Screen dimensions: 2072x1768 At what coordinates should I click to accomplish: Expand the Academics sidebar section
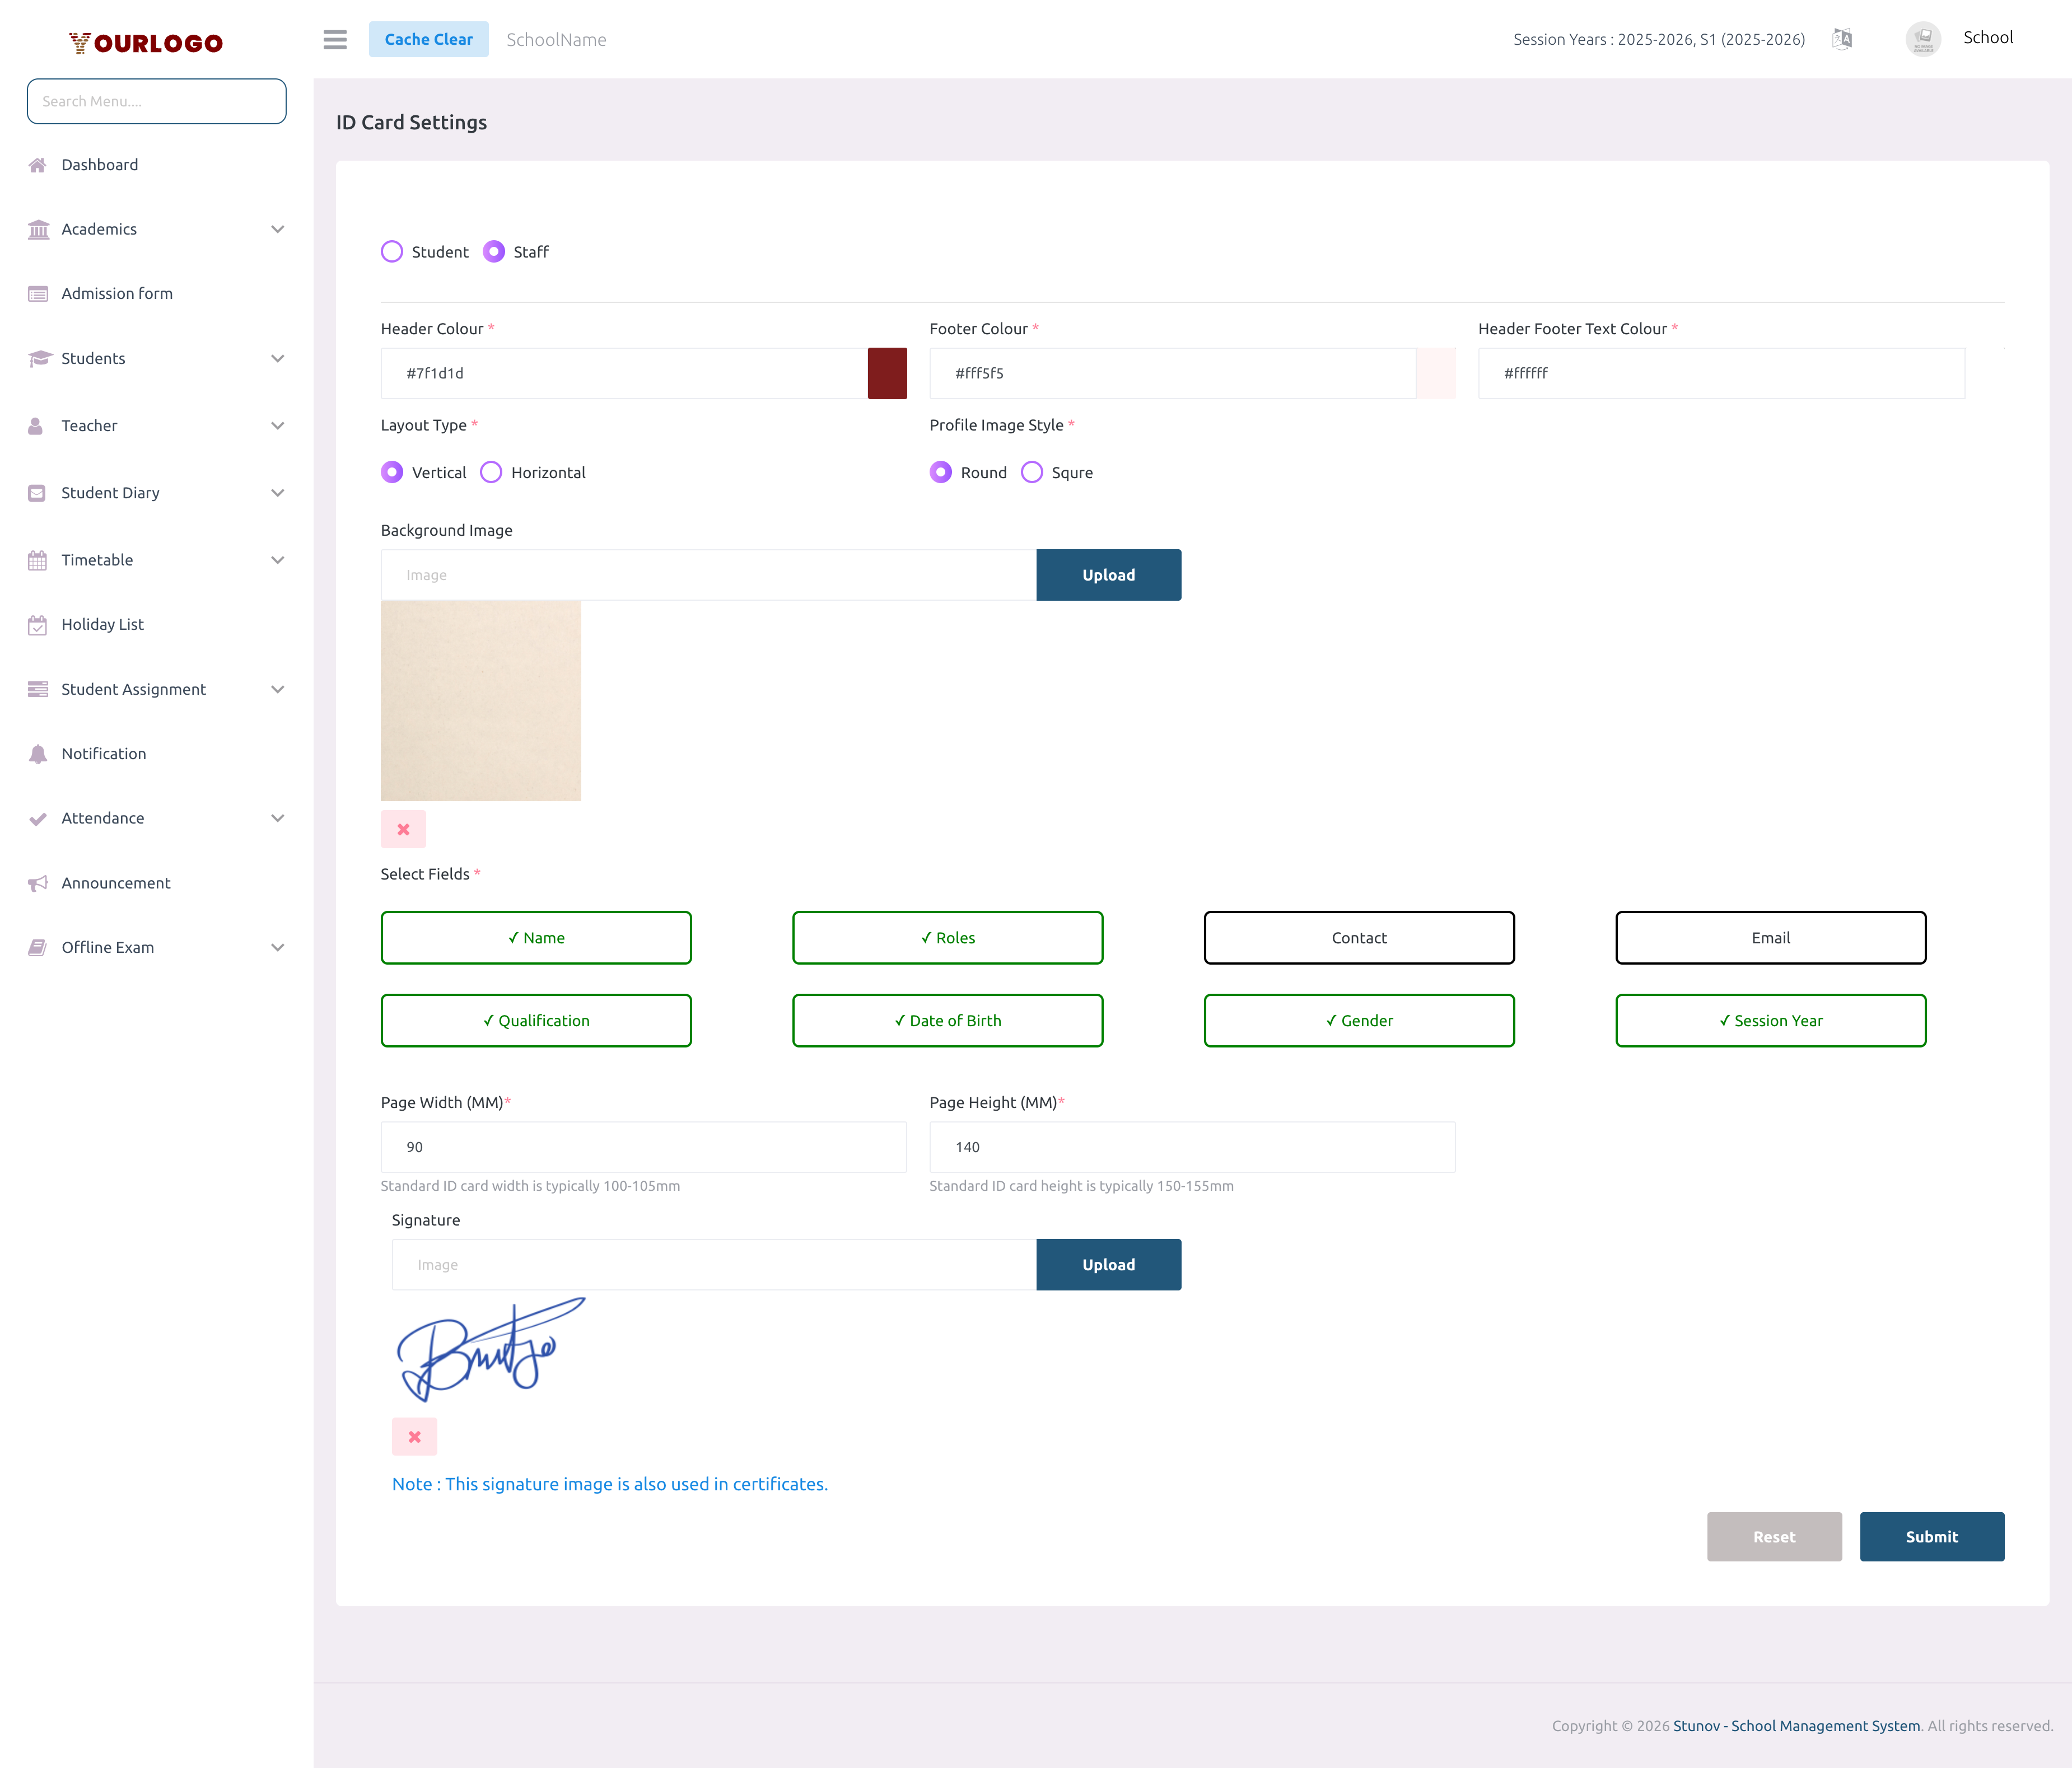277,229
